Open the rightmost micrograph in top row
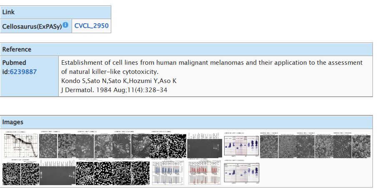 coord(361,145)
